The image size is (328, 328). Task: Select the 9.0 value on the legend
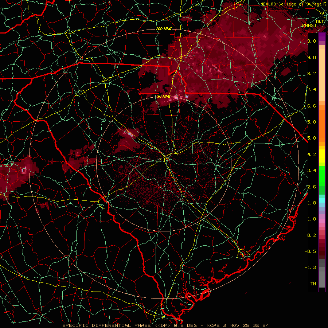tap(312, 57)
